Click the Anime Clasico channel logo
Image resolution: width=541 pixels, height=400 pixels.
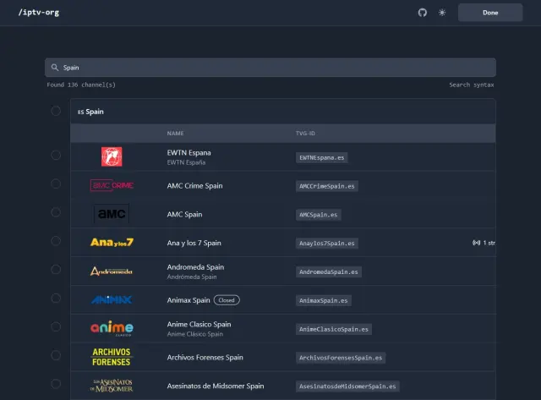click(112, 328)
